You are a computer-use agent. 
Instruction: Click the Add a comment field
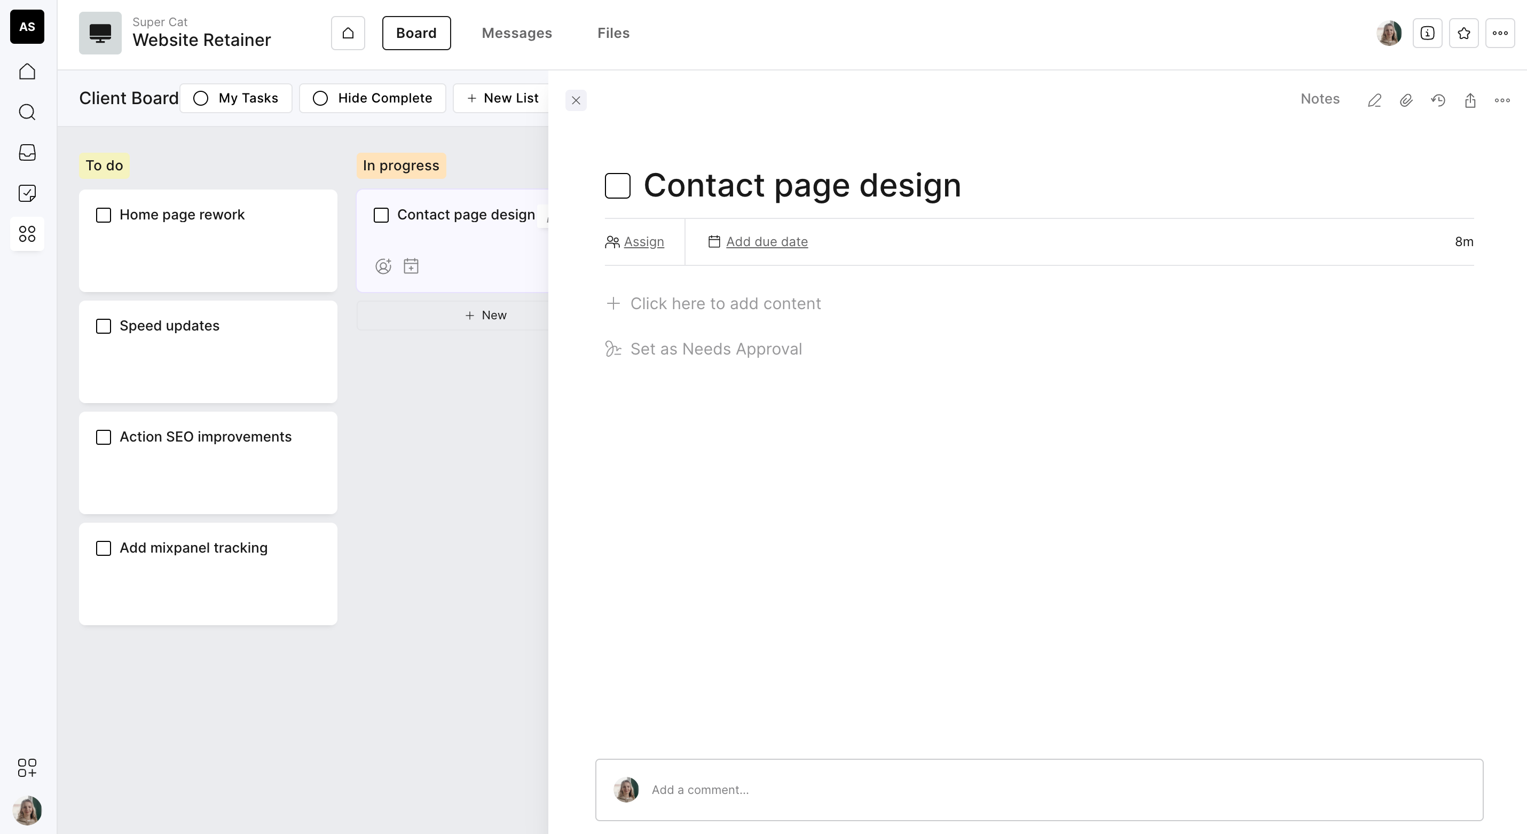(1038, 790)
